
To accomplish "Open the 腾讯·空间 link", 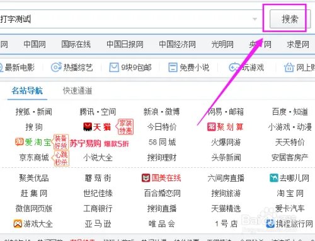I will [x=98, y=112].
